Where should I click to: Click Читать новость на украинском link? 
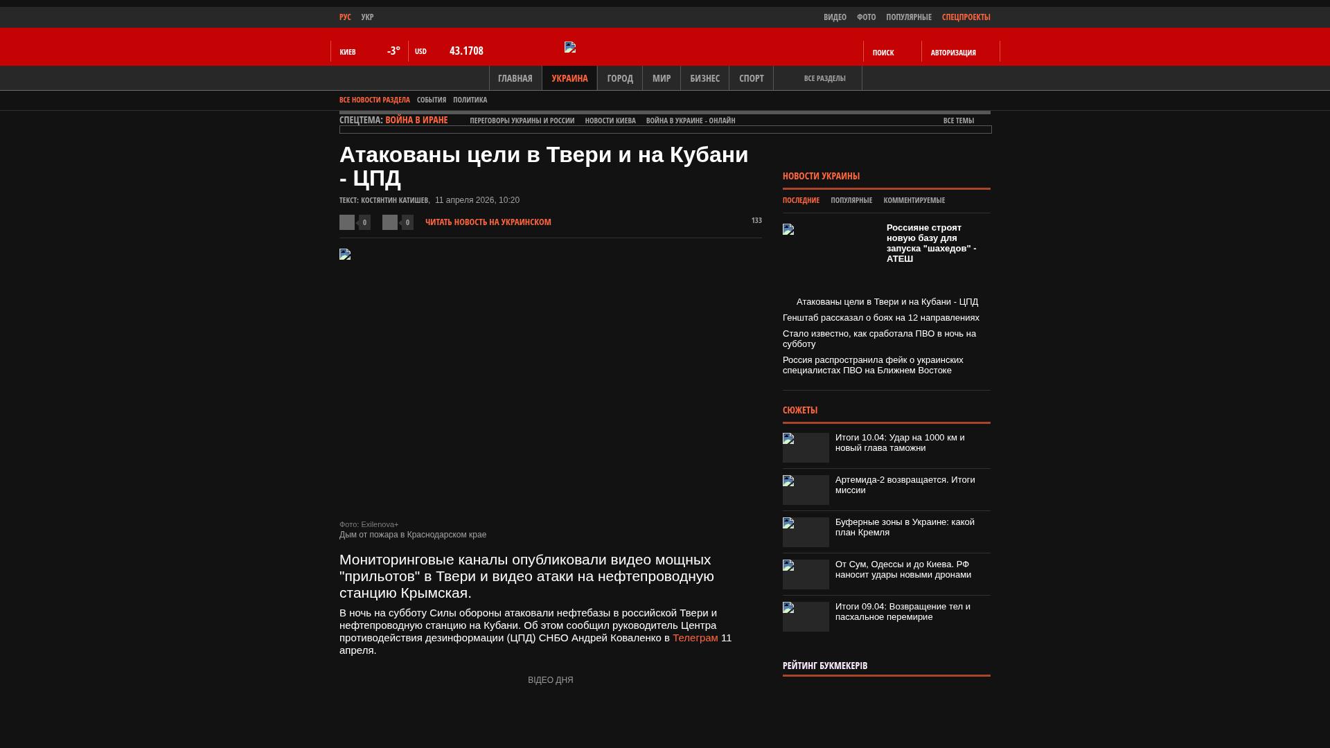click(x=488, y=222)
